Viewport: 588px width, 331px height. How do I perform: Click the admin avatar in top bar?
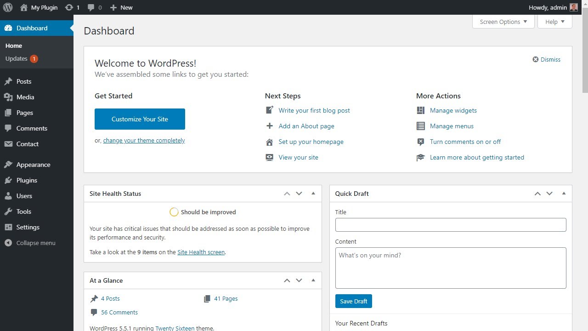point(573,7)
